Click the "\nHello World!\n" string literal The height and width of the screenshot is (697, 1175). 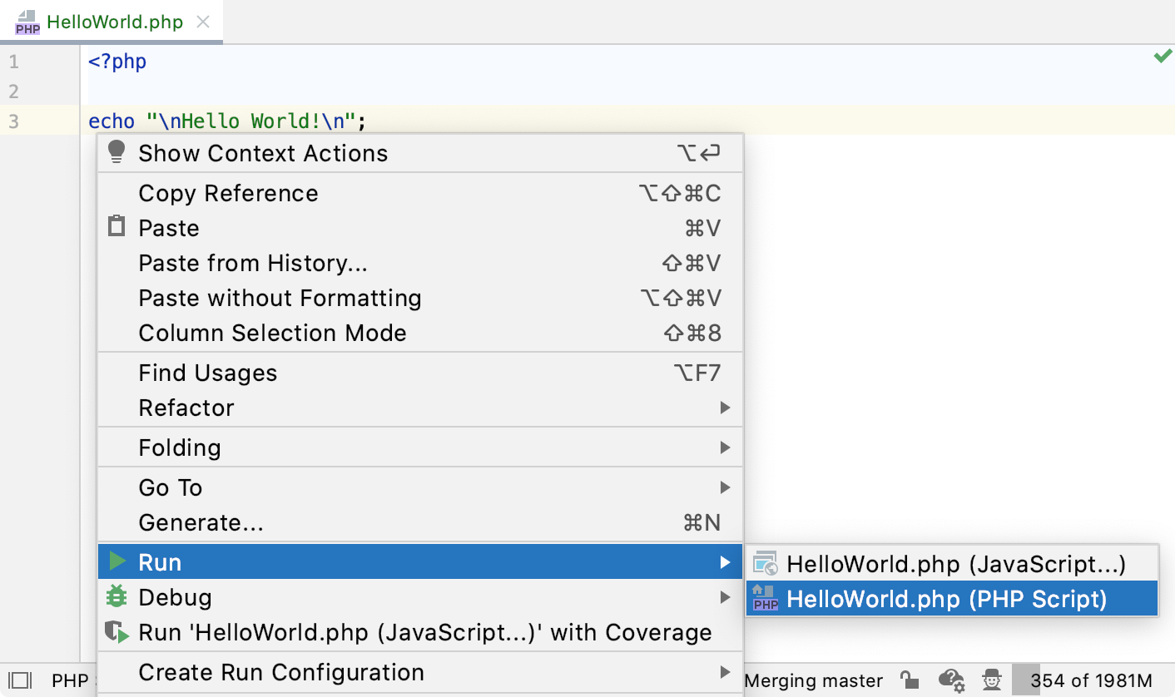click(251, 121)
